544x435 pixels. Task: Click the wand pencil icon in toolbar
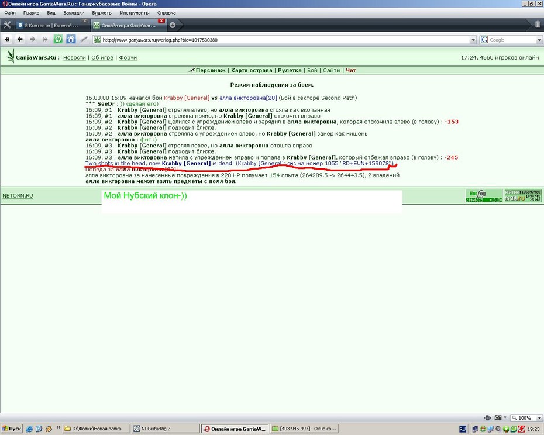84,40
